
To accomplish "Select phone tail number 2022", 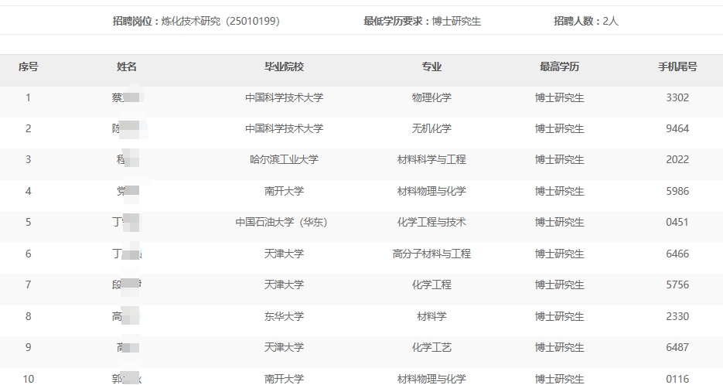I will tap(677, 160).
